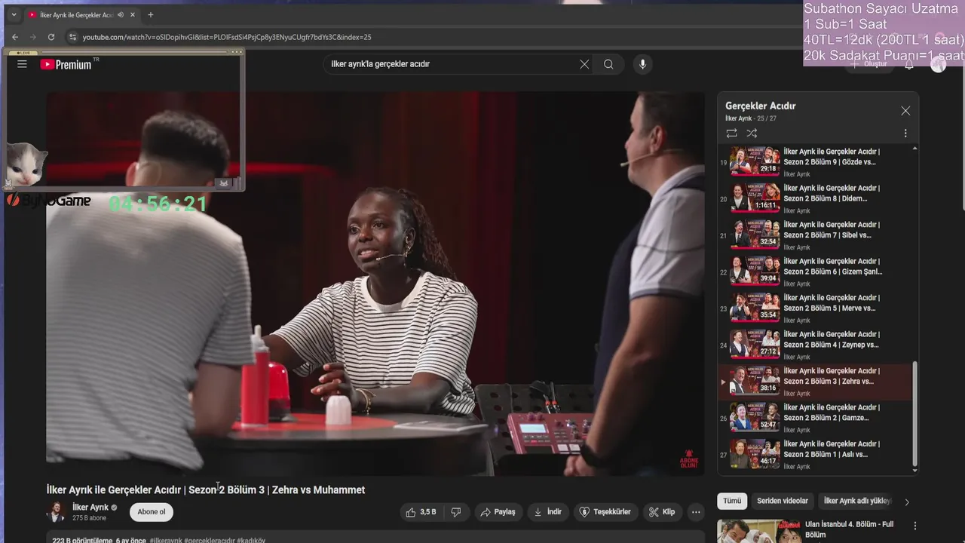
Task: Toggle playlist shuffle
Action: point(752,133)
